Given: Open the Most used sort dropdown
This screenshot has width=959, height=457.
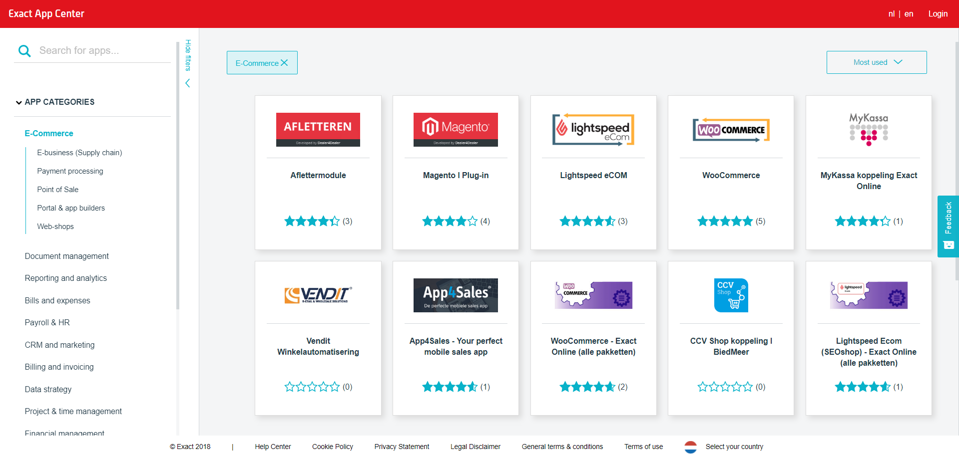Looking at the screenshot, I should pos(877,62).
